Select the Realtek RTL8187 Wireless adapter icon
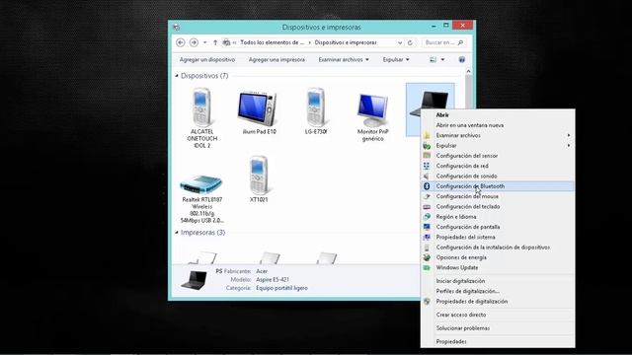Viewport: 632px width, 355px height. [201, 184]
